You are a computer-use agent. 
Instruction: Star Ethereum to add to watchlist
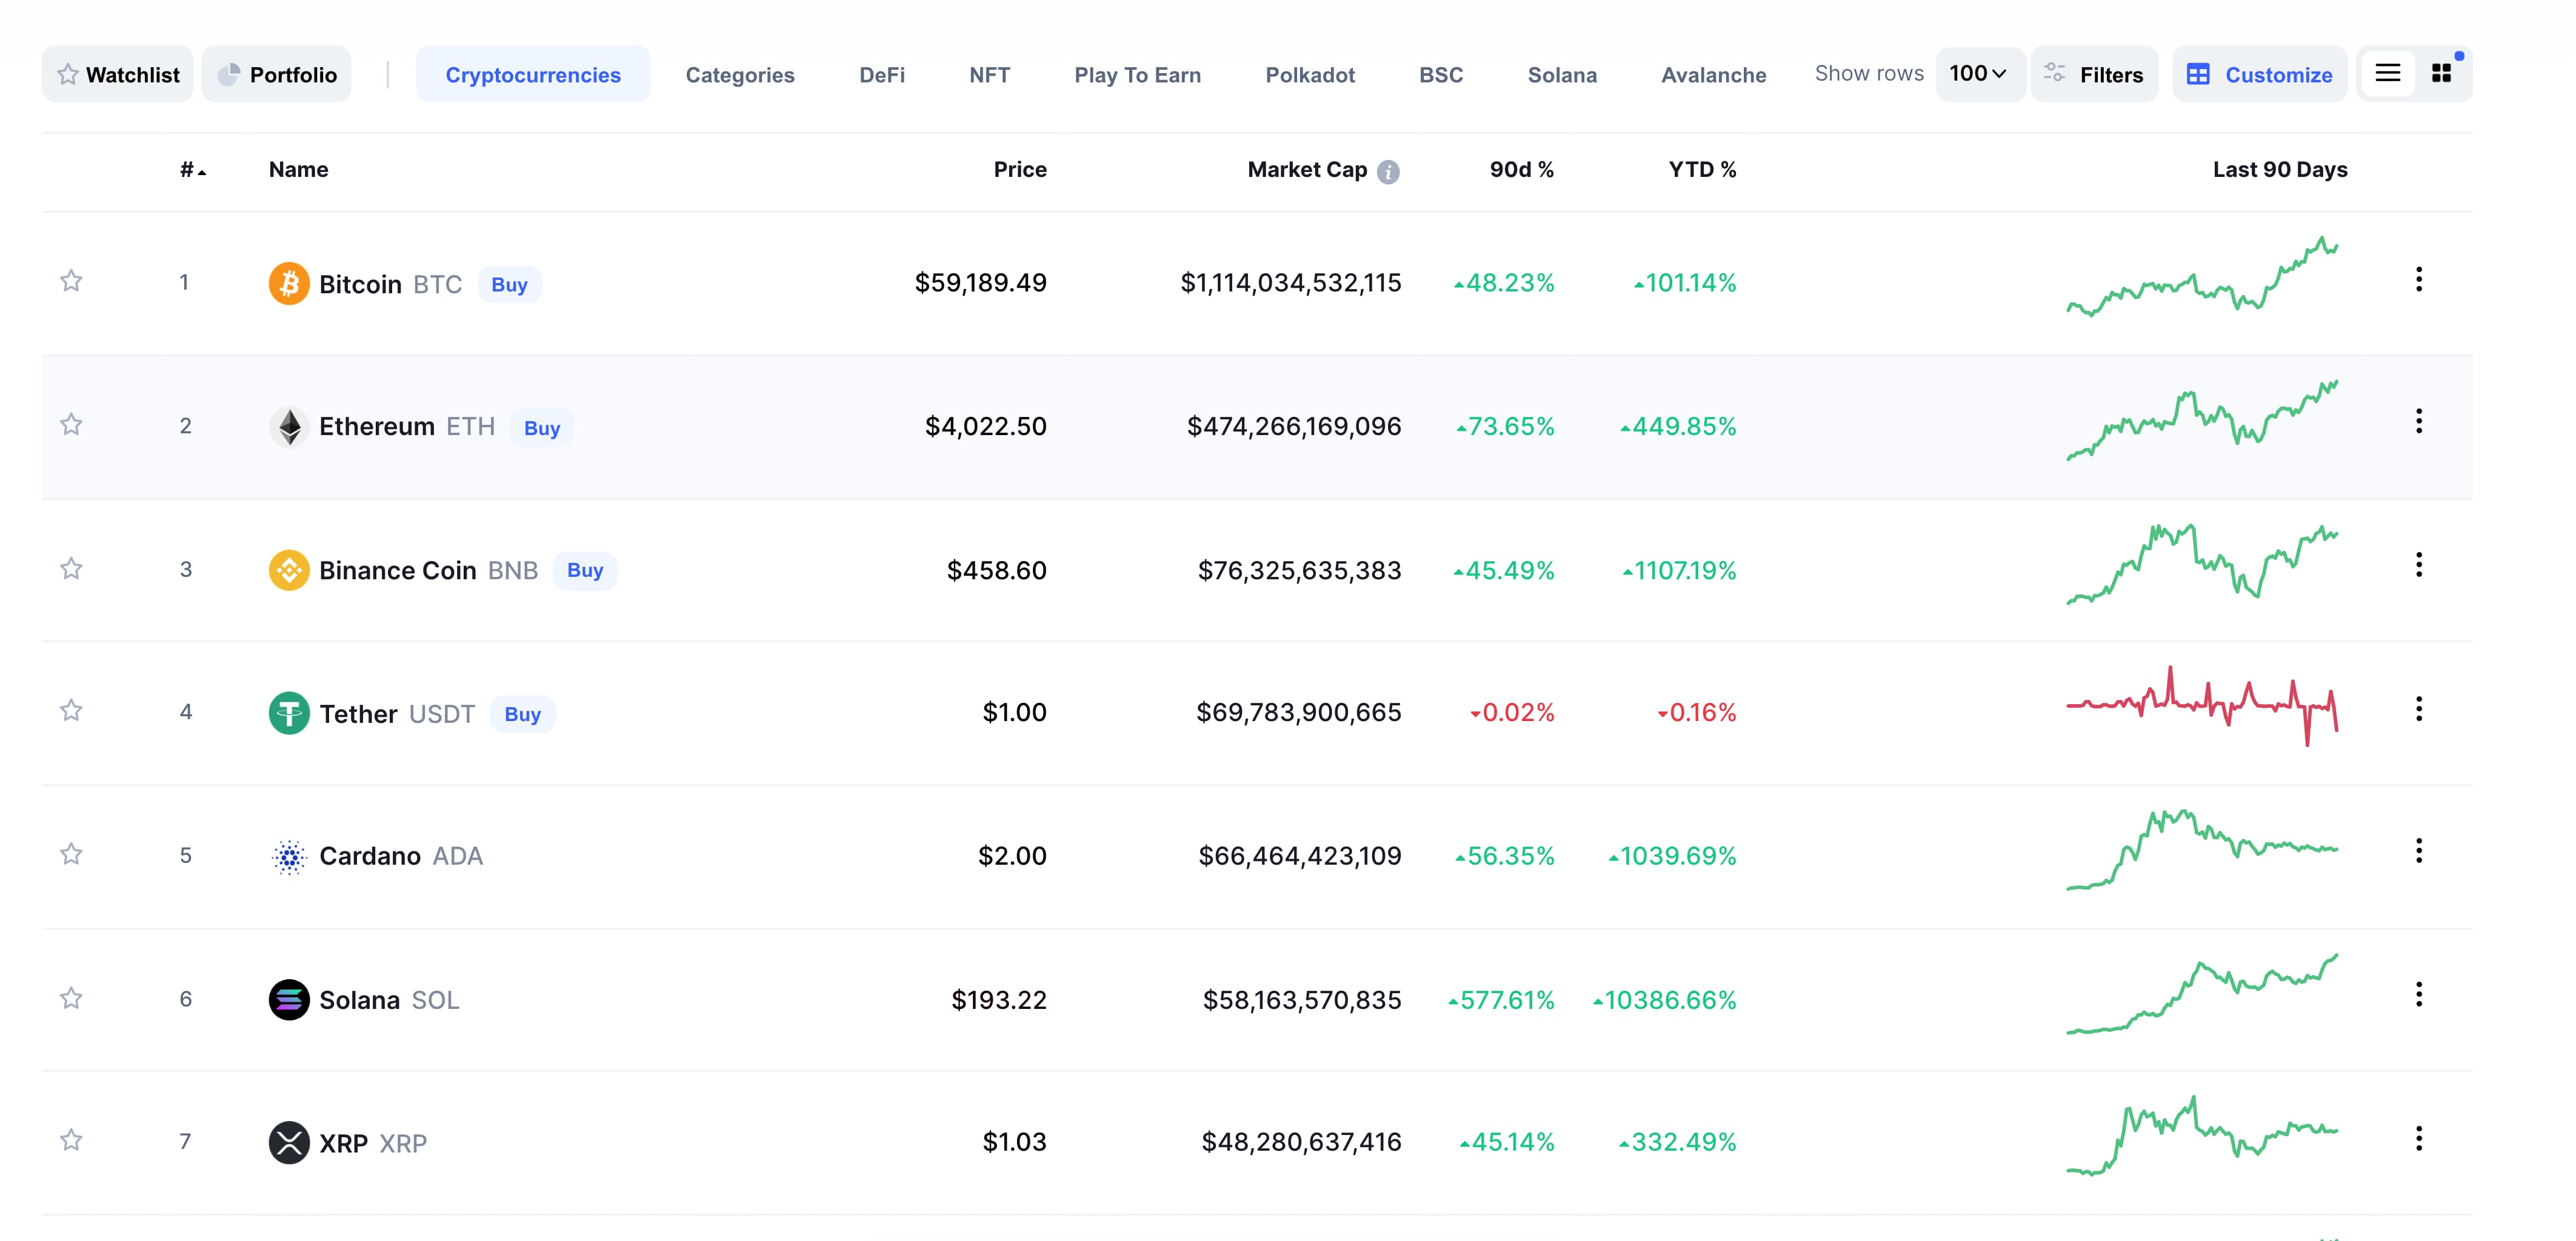click(71, 425)
